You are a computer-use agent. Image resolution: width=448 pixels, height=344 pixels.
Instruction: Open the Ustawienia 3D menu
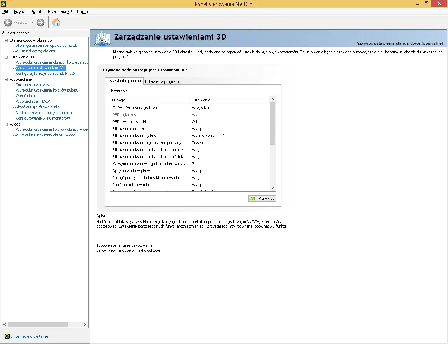click(x=59, y=12)
